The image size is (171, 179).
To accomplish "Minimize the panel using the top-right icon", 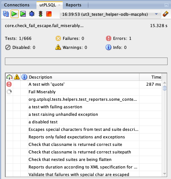I will click(166, 5).
